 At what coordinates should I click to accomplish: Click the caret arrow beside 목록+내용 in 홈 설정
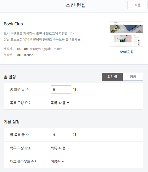coord(68,103)
